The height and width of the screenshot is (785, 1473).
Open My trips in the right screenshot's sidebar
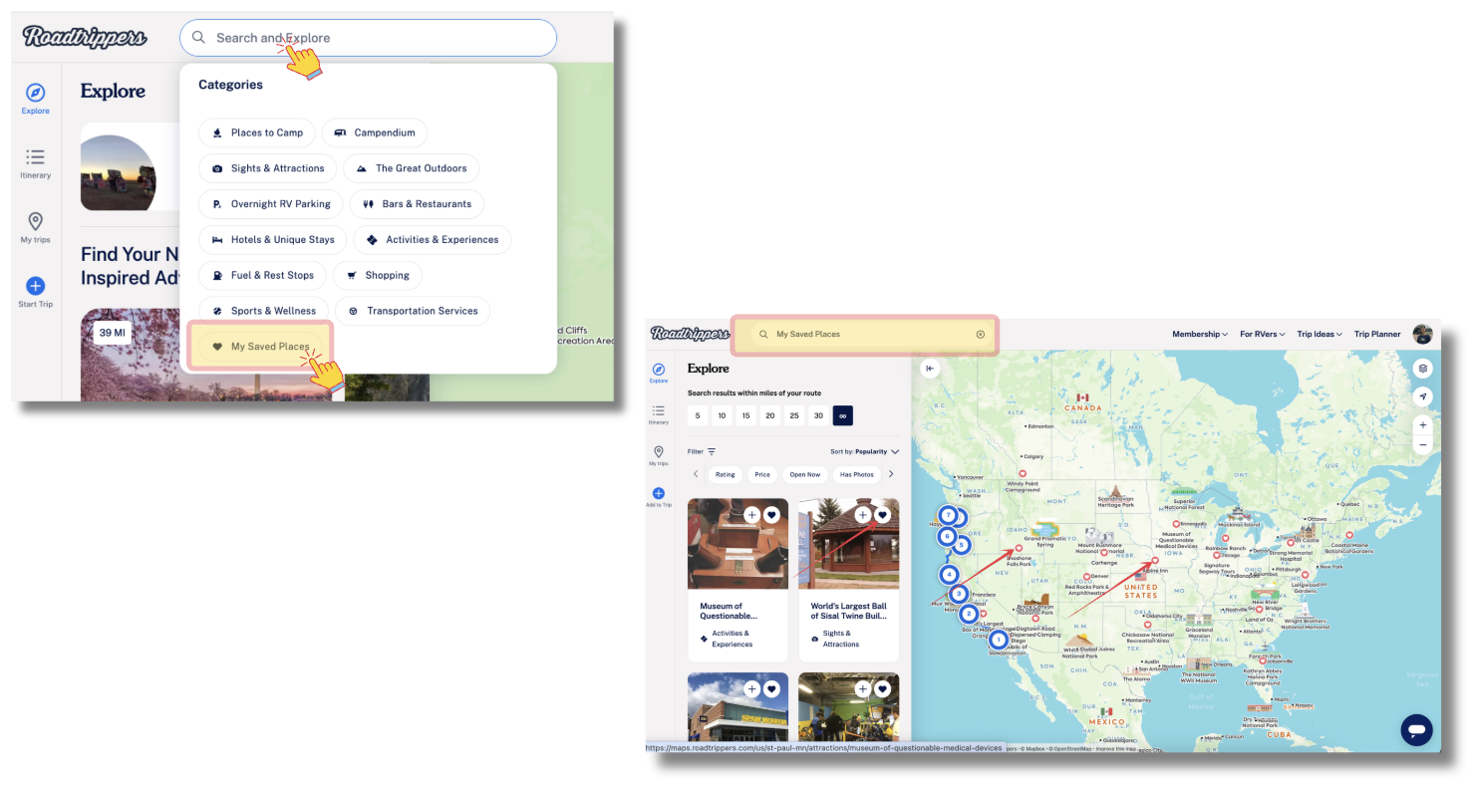click(x=659, y=455)
